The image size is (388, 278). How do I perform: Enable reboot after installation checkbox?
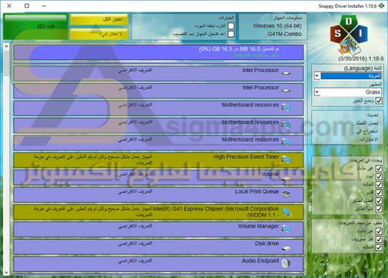tap(231, 34)
